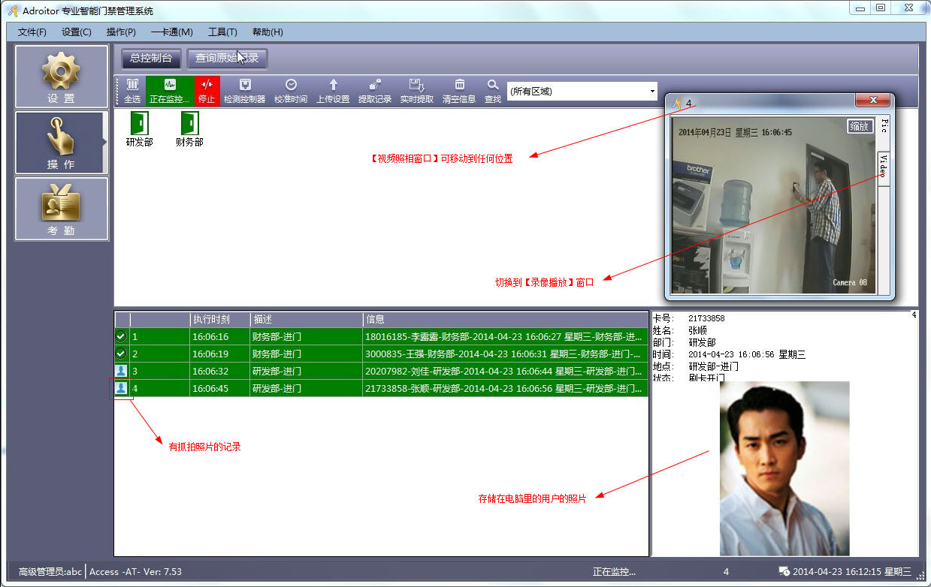Click 高级管理员:abc in the status bar

tap(50, 572)
